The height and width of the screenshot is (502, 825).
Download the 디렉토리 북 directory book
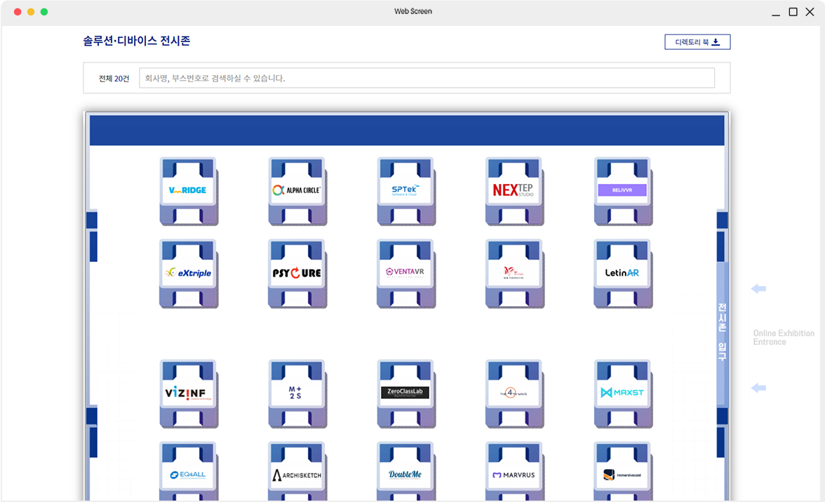pyautogui.click(x=697, y=42)
